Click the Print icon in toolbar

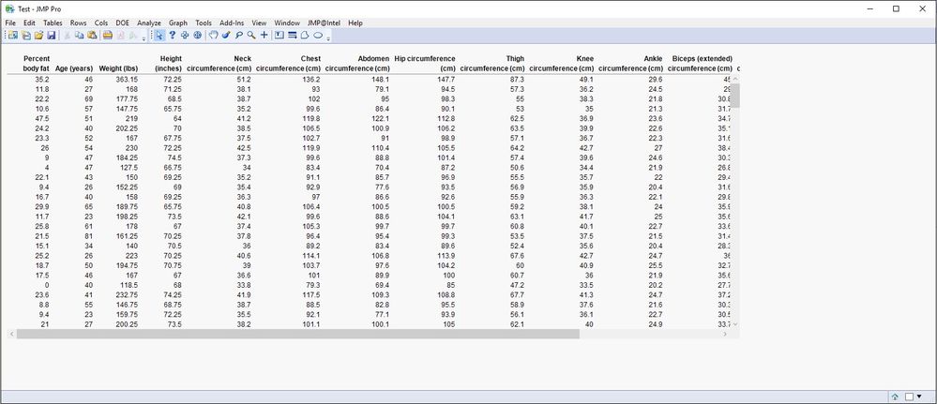point(108,36)
